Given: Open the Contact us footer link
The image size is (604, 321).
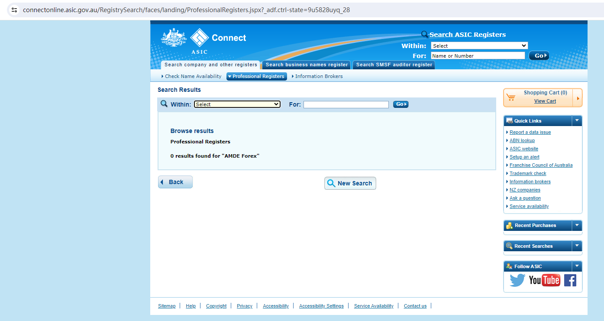Looking at the screenshot, I should [x=415, y=306].
